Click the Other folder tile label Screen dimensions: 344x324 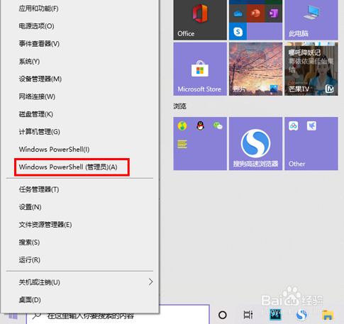pyautogui.click(x=296, y=164)
